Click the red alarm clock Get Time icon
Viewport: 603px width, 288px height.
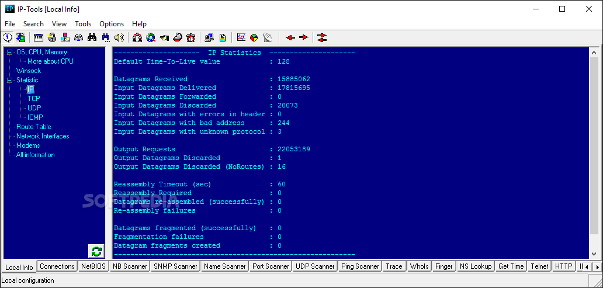tap(190, 37)
